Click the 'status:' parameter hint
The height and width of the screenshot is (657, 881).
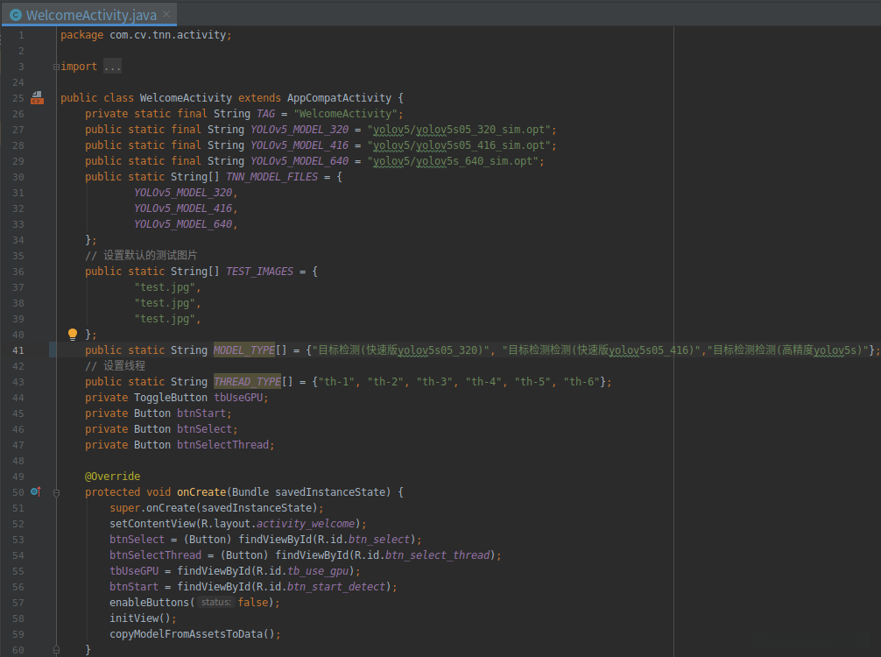pyautogui.click(x=215, y=603)
